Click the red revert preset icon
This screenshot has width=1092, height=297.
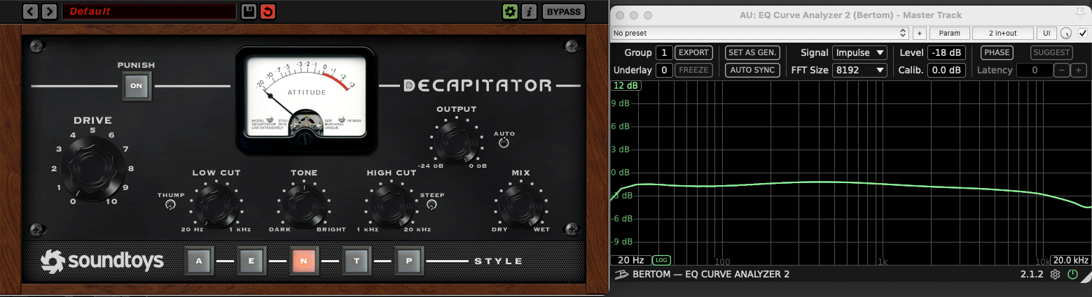click(x=268, y=11)
